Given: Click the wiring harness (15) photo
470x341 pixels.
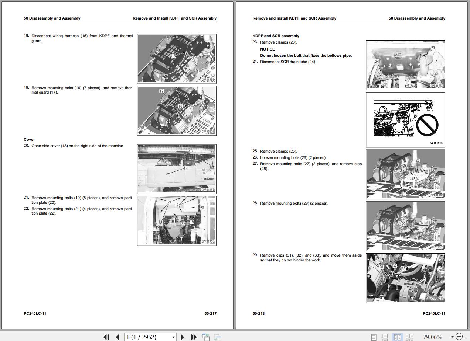Looking at the screenshot, I should click(177, 58).
